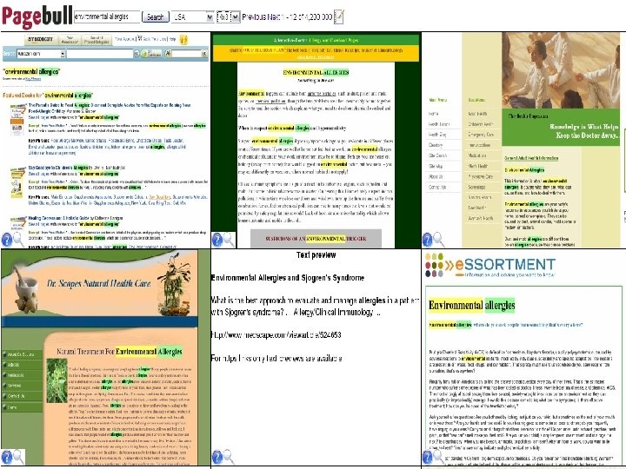Click the notepad edit icon in header
626x469 pixels.
tap(339, 17)
